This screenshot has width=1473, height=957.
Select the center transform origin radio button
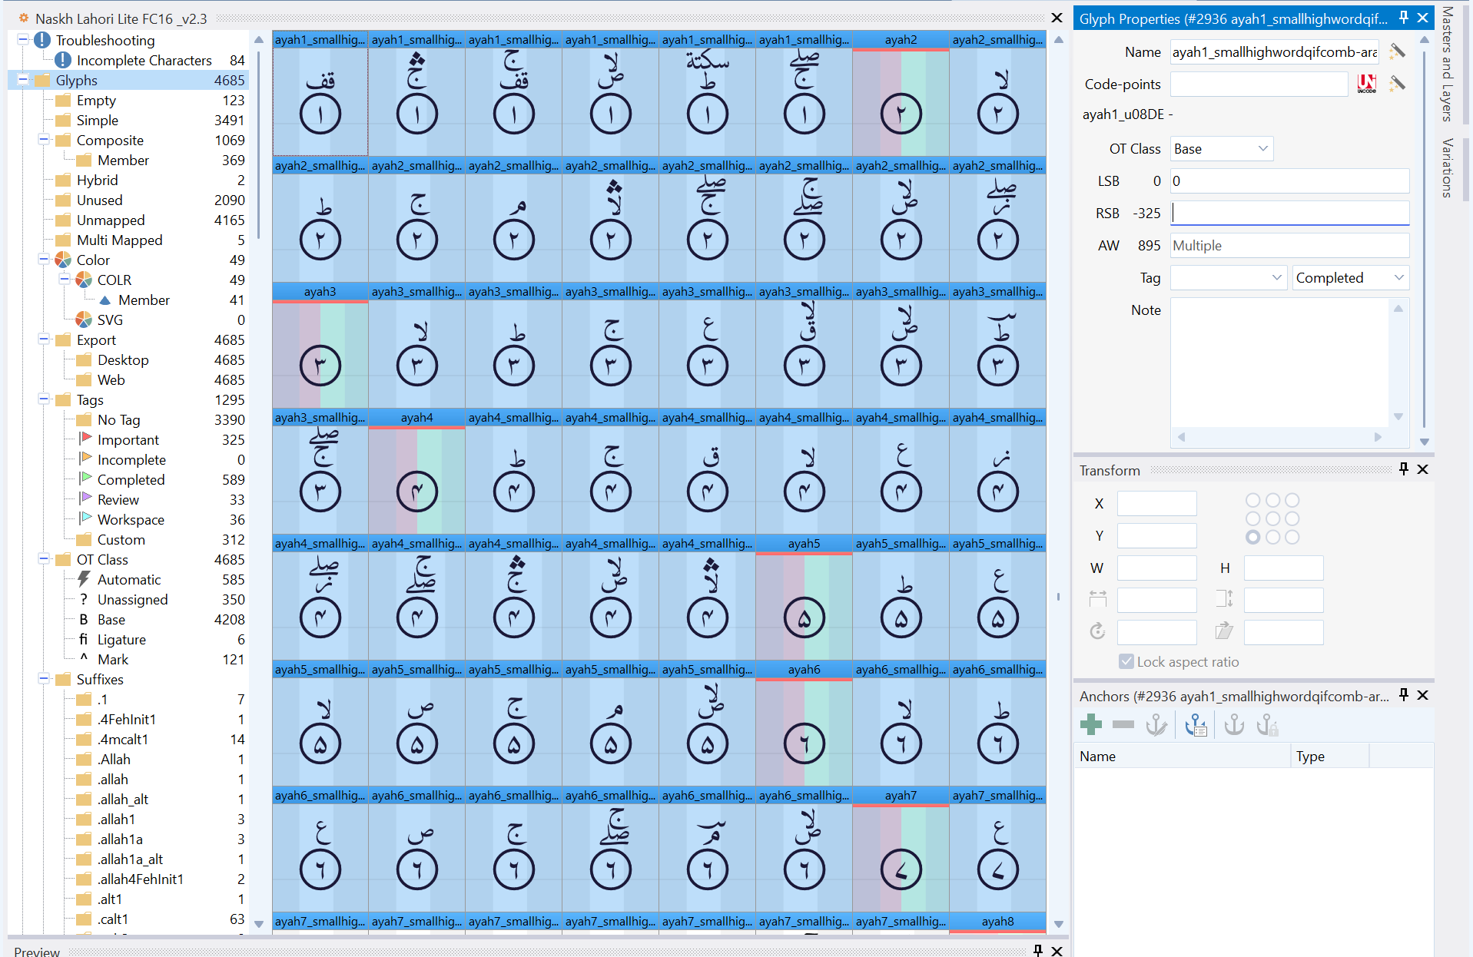[x=1272, y=518]
